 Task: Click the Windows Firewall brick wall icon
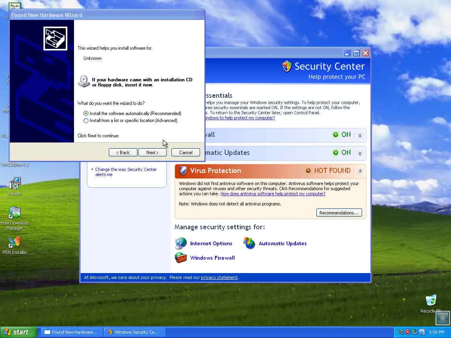(180, 257)
